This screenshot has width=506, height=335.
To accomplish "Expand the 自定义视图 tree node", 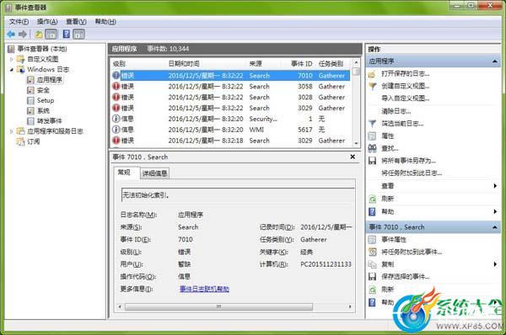I will pyautogui.click(x=12, y=59).
